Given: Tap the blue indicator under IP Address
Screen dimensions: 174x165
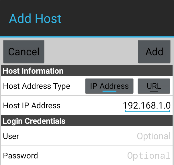Looking at the screenshot, I should [109, 91].
